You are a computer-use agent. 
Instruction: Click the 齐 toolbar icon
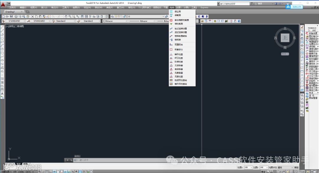click(207, 17)
